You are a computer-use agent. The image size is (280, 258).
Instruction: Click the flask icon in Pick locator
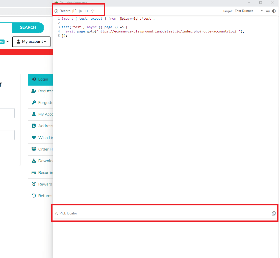tap(56, 213)
